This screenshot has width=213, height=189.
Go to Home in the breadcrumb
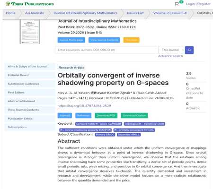10,13
